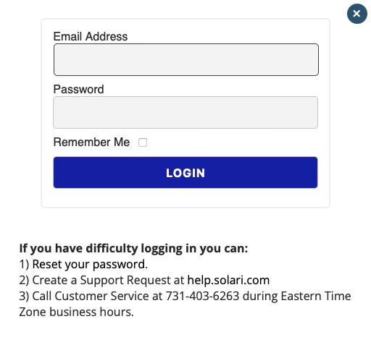Click the 'during Eastern Time' text
This screenshot has height=337, width=371.
(x=296, y=296)
